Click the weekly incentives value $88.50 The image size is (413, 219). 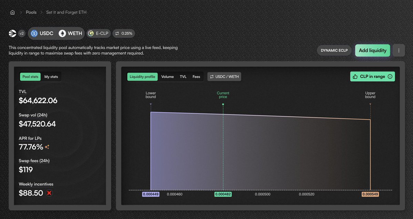tap(31, 193)
